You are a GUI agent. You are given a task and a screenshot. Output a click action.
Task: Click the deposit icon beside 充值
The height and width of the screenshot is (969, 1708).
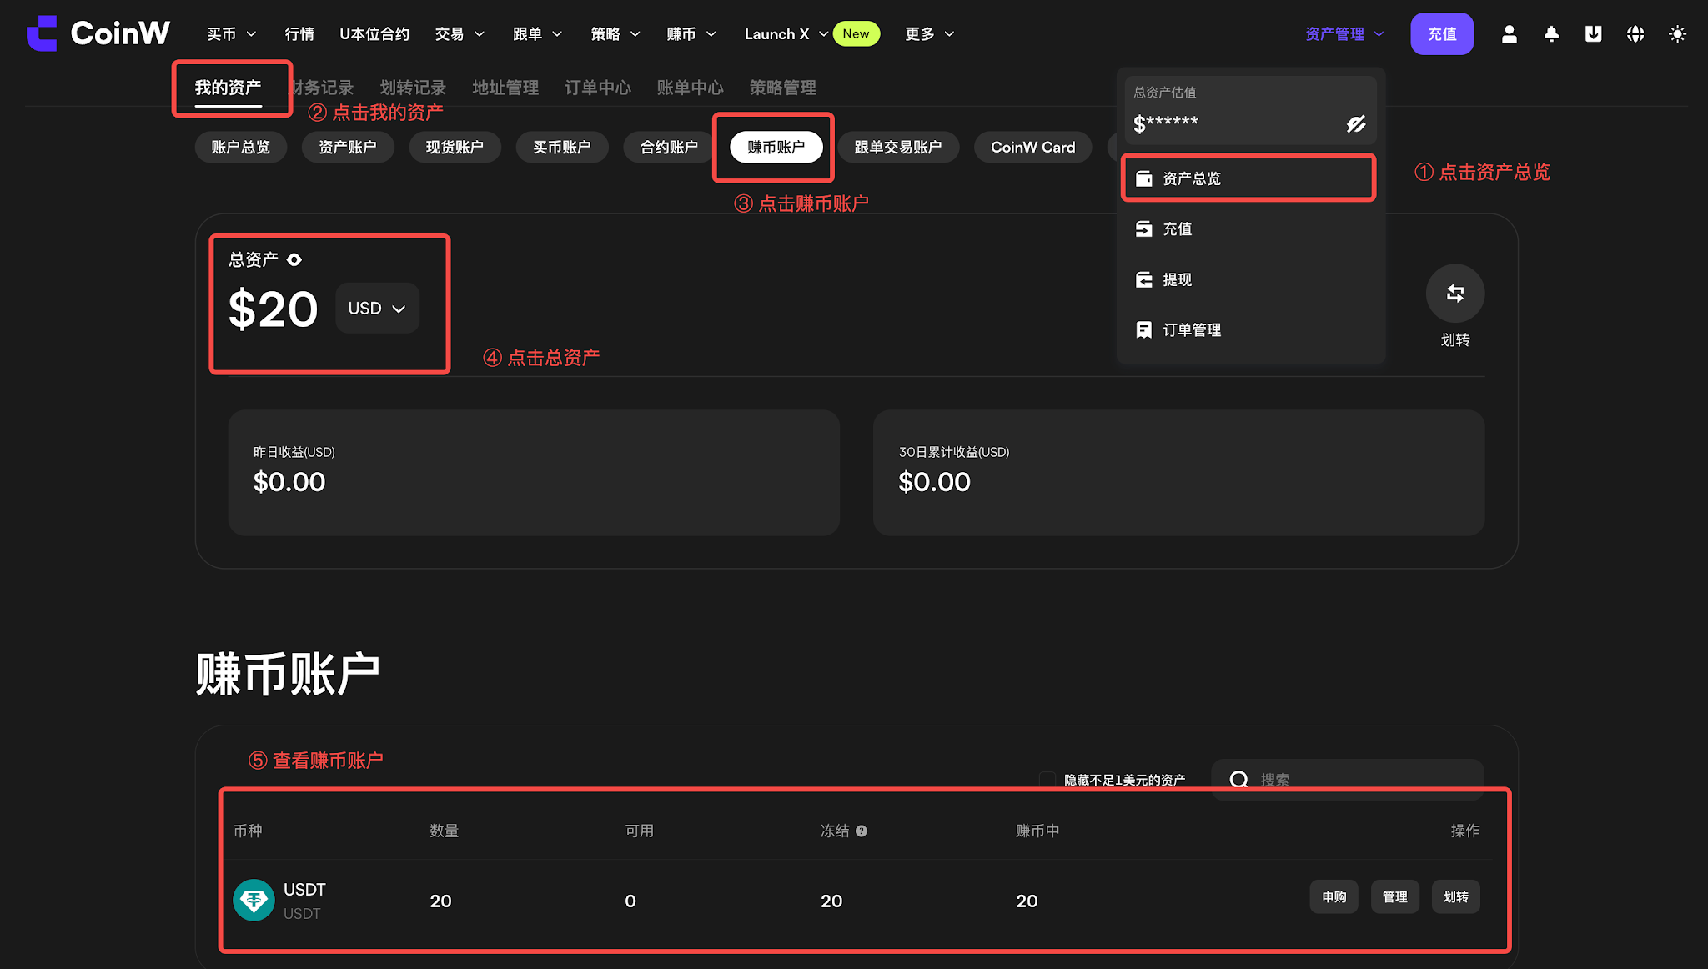pyautogui.click(x=1144, y=228)
